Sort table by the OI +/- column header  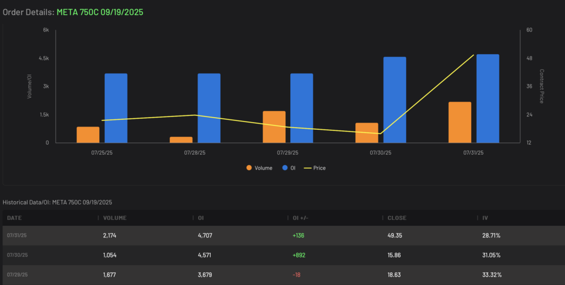coord(300,218)
